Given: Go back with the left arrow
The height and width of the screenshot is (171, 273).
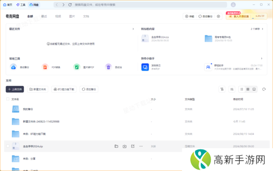Looking at the screenshot, I should pyautogui.click(x=57, y=5).
